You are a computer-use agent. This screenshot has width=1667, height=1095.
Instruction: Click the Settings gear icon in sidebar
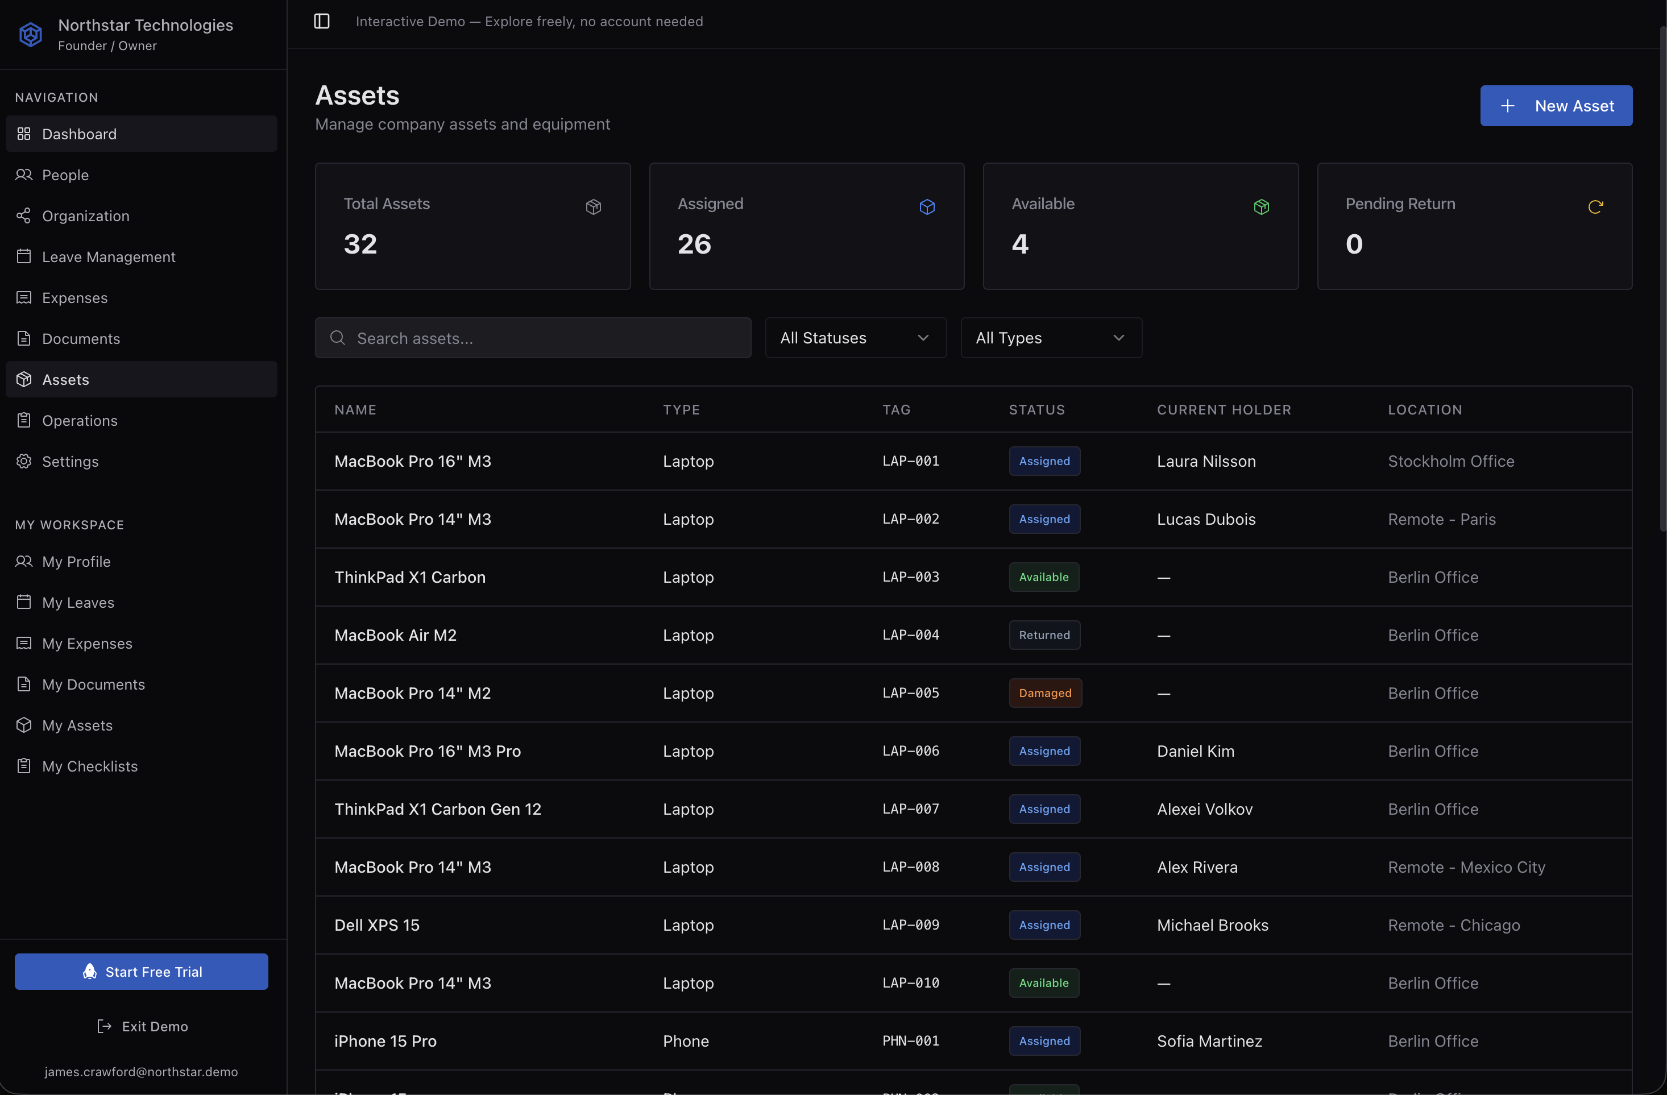(24, 461)
